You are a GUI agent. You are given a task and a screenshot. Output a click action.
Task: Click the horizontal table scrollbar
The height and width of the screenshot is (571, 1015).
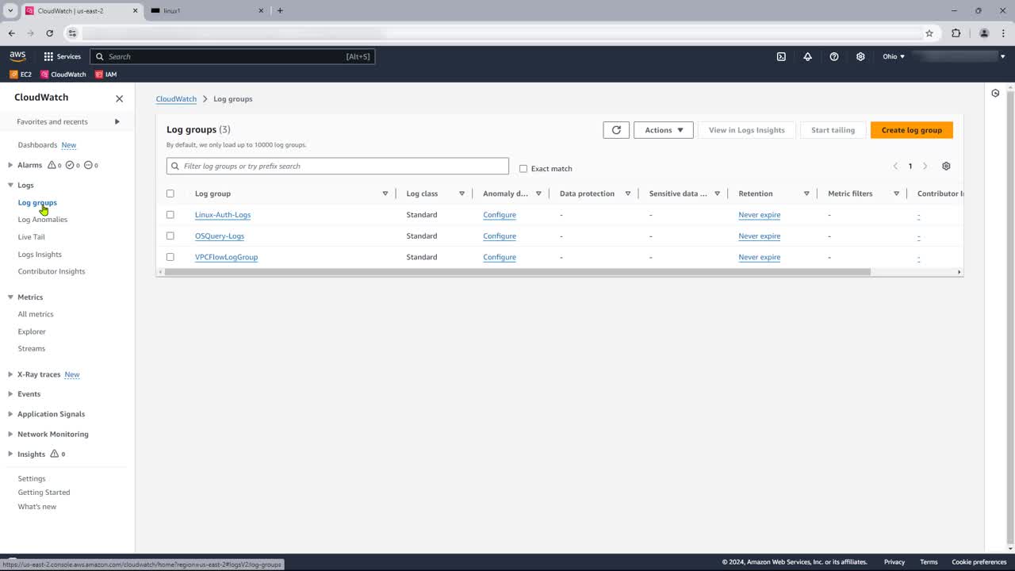[518, 272]
